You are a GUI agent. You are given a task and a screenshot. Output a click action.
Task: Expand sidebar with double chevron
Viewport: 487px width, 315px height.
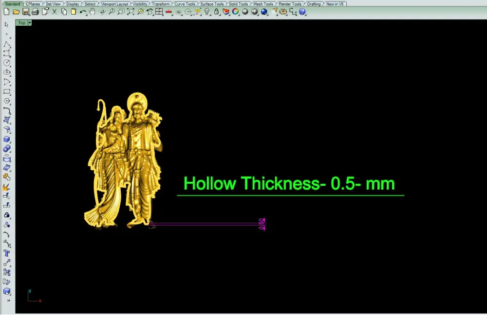(x=9, y=300)
